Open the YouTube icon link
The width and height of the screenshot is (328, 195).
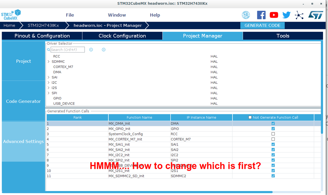tap(274, 15)
